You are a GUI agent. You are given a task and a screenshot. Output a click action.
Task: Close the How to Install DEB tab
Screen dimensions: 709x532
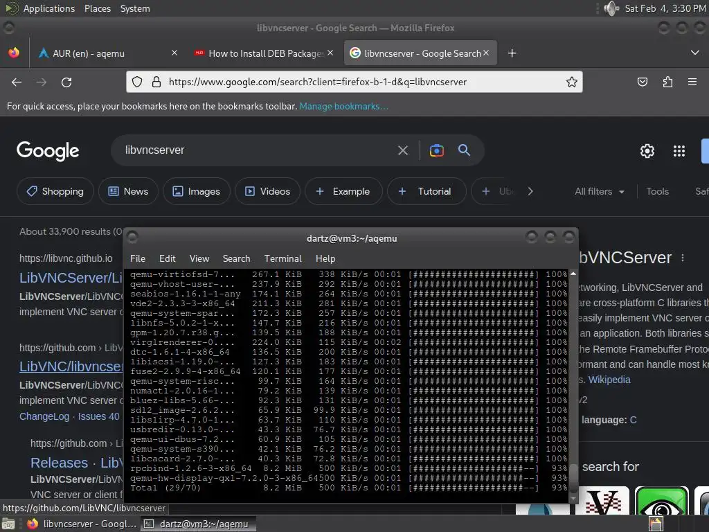pyautogui.click(x=330, y=53)
